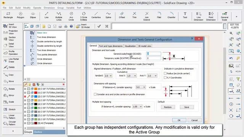Click Profile Operation in sidebar
This screenshot has width=244, height=137.
point(11,53)
